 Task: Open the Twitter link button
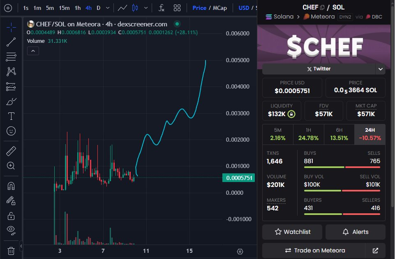point(319,69)
